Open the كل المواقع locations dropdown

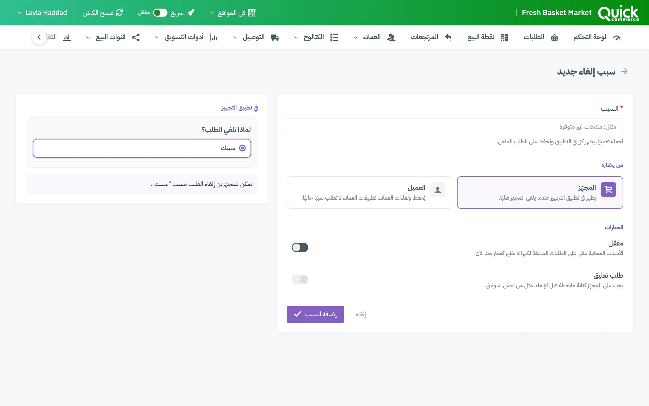click(x=233, y=13)
